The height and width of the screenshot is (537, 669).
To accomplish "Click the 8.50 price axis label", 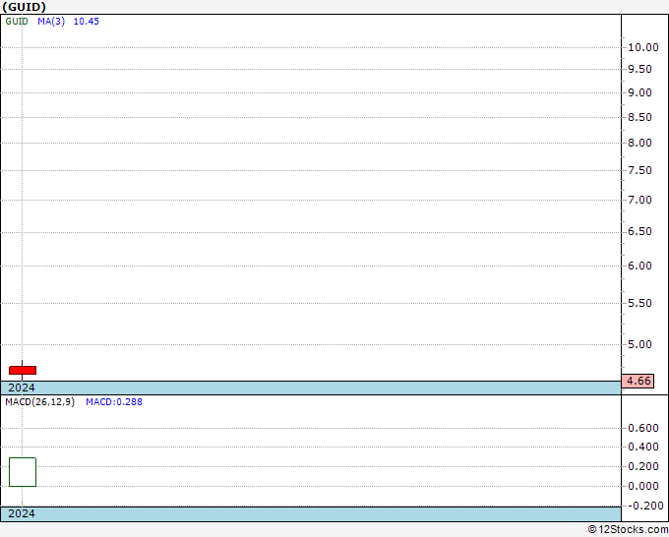I will 639,117.
